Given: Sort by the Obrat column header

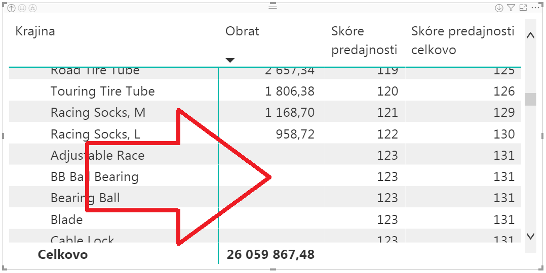Looking at the screenshot, I should pos(242,31).
